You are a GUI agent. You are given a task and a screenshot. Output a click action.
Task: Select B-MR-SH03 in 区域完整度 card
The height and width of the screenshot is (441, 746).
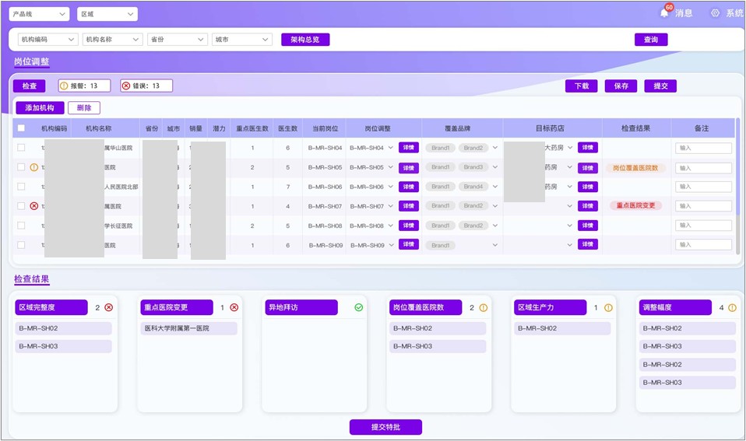pos(63,346)
